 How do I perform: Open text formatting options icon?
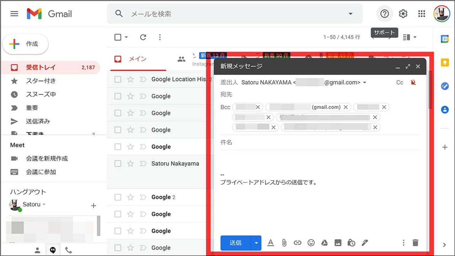(271, 243)
